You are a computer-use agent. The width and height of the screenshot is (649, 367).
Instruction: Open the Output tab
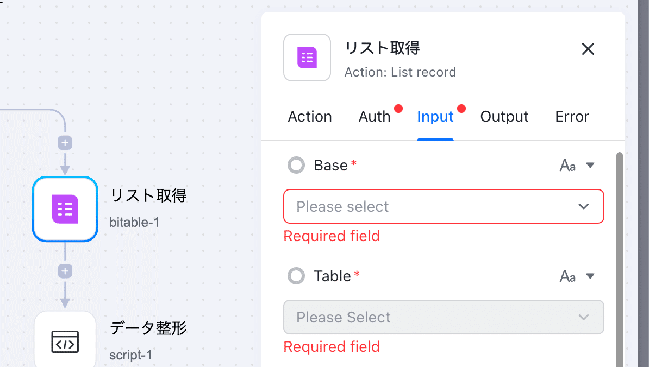pos(504,117)
